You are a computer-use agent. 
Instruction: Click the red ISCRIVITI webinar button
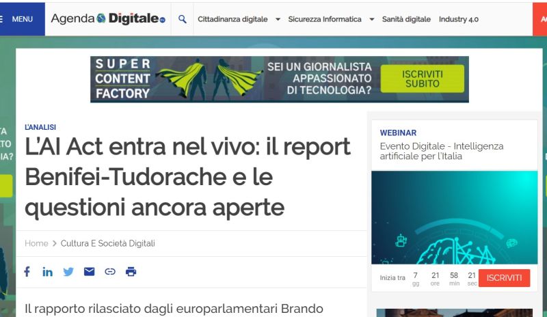point(504,277)
